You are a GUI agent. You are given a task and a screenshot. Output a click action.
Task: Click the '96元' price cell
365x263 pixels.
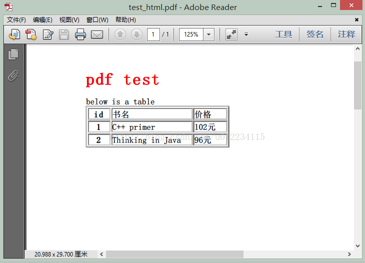210,140
